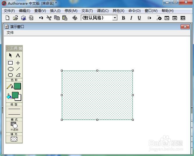Viewport: 194px width, 156px height.
Task: Click the Restart/Run toolbar icon
Action: coord(149,18)
